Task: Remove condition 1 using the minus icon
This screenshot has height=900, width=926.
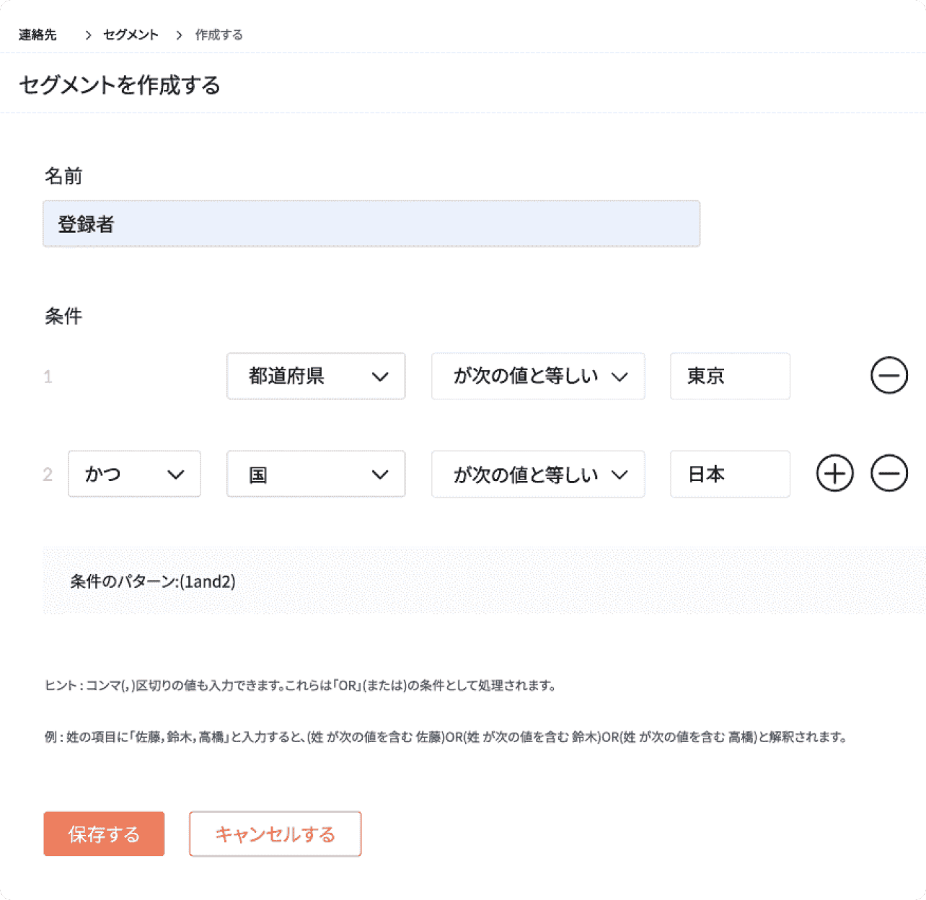Action: tap(890, 376)
